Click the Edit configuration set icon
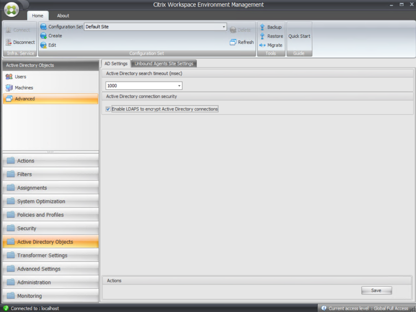 point(43,45)
